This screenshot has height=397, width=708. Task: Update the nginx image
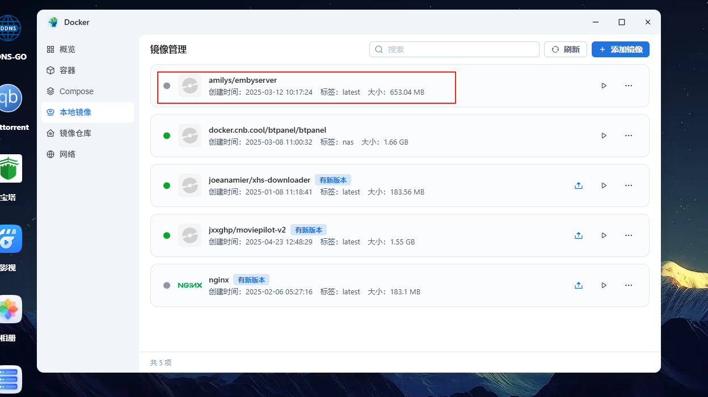pos(579,285)
